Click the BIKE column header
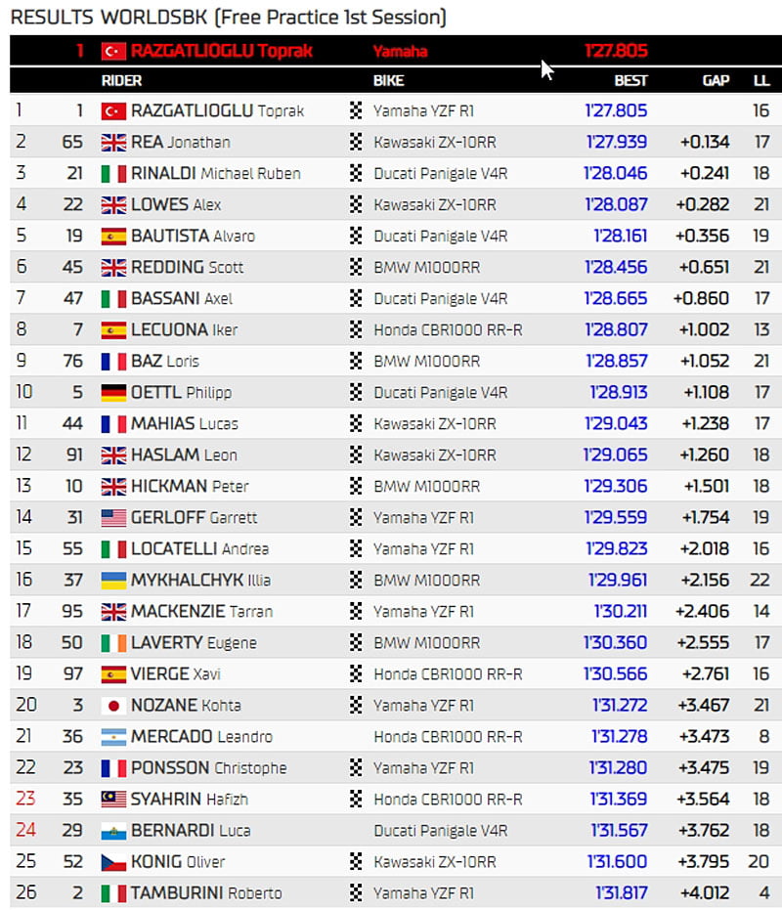Viewport: 782px width, 910px height. [388, 81]
